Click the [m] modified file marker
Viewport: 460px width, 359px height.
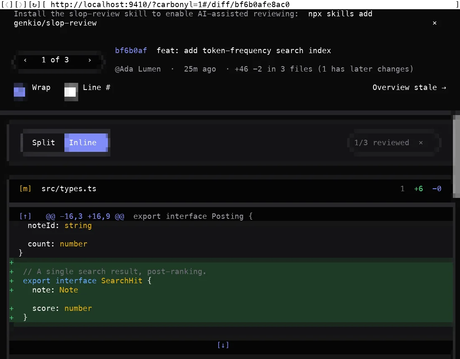[x=25, y=189]
